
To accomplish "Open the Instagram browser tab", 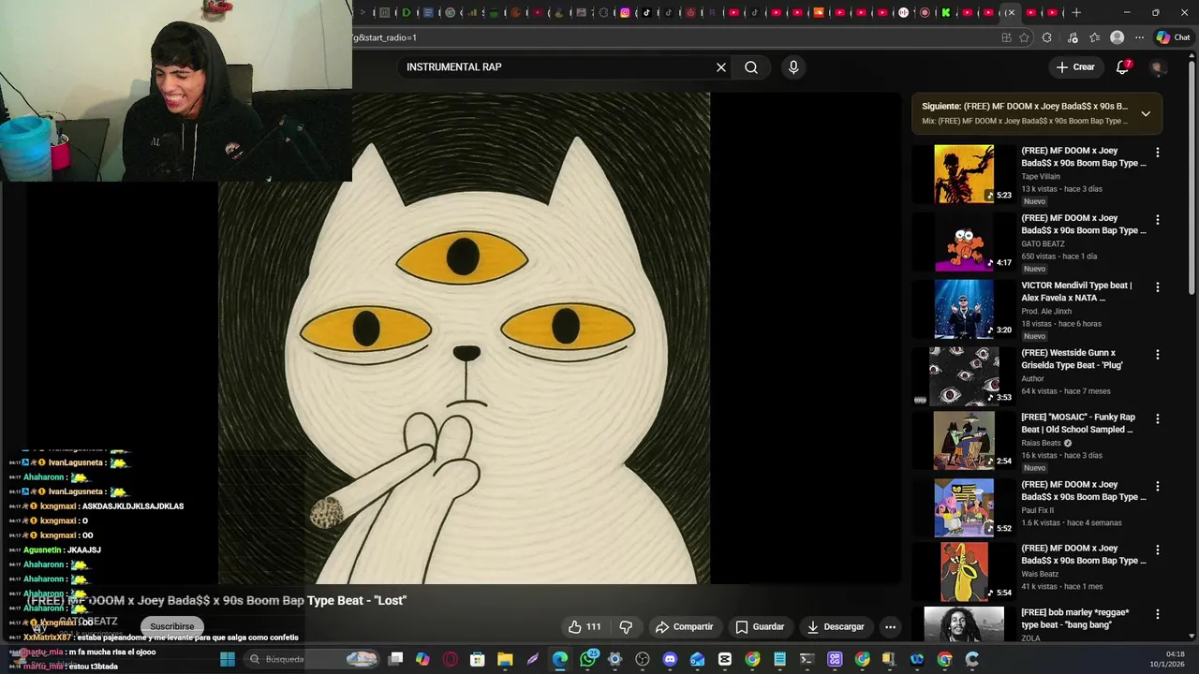I will [625, 12].
